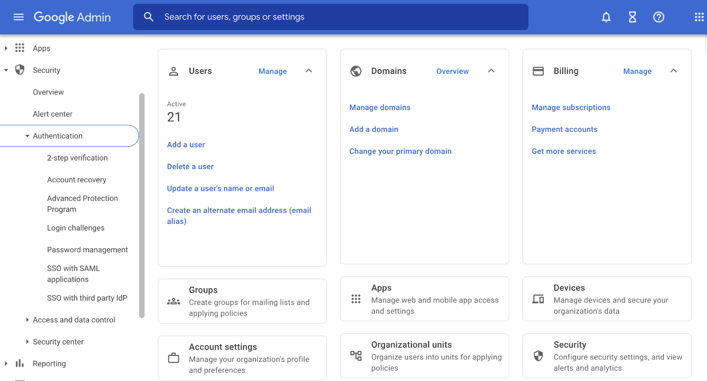Click the Users person icon
Screen dimensions: 707x381
pos(174,71)
